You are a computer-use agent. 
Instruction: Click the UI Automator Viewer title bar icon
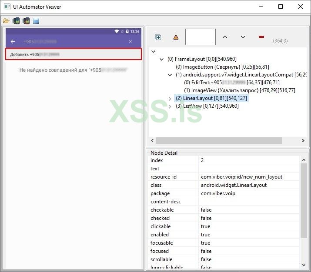tap(7, 7)
